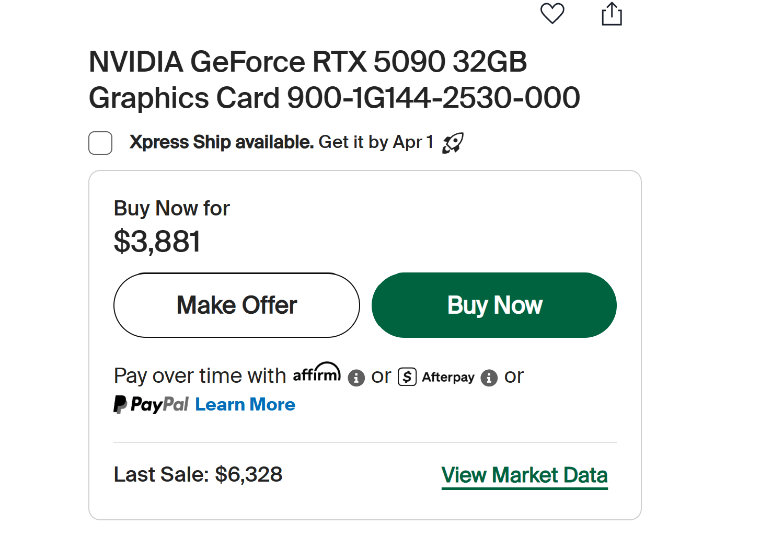Open the info icon next to Afterpay
The width and height of the screenshot is (760, 547).
(489, 378)
